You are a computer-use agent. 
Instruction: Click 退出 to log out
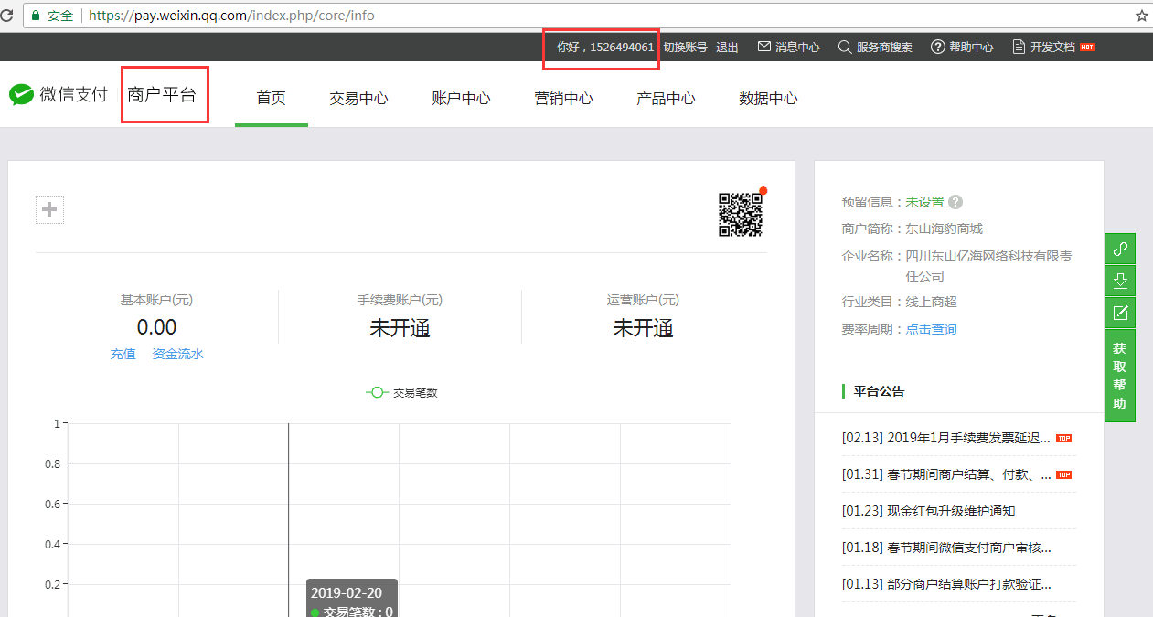[727, 47]
